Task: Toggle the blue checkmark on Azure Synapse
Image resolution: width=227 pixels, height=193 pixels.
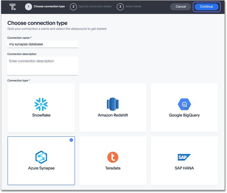Action: [71, 140]
